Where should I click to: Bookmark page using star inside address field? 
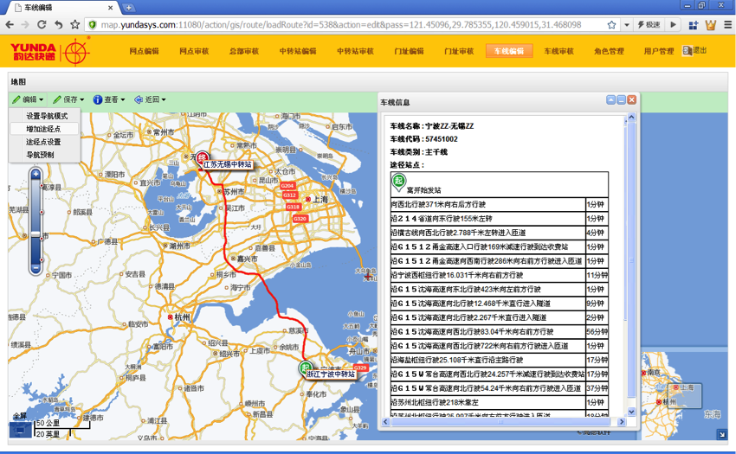click(611, 25)
